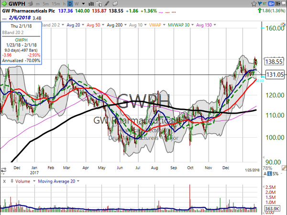The image size is (287, 215).
Task: Click the RT real-time indicator
Action: point(265,4)
